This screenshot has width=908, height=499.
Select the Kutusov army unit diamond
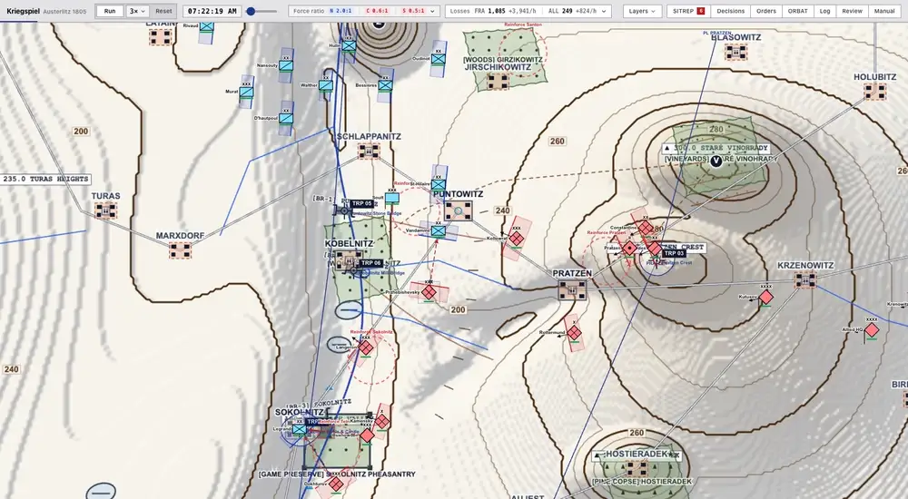[765, 298]
